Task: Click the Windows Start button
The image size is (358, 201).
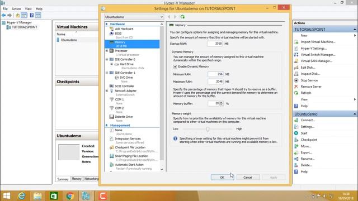Action: [7, 196]
